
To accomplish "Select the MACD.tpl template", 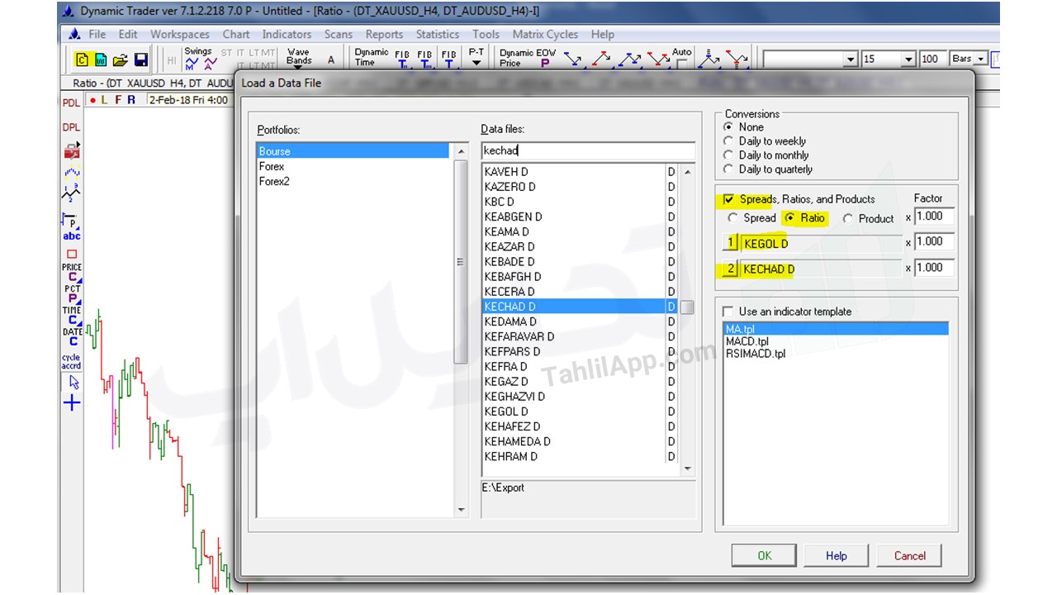I will pyautogui.click(x=747, y=341).
